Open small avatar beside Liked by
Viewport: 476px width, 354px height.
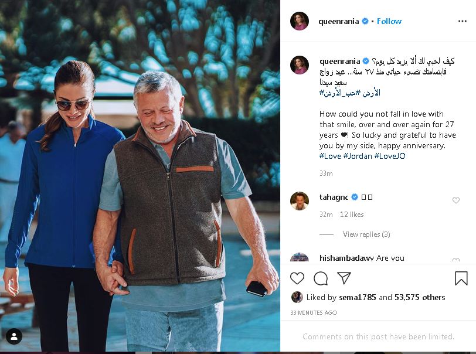click(x=297, y=297)
